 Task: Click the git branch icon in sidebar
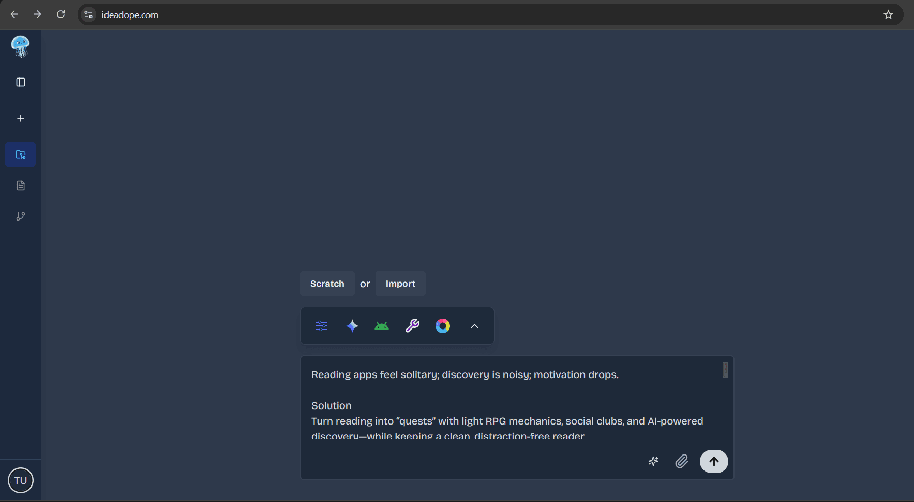coord(20,216)
